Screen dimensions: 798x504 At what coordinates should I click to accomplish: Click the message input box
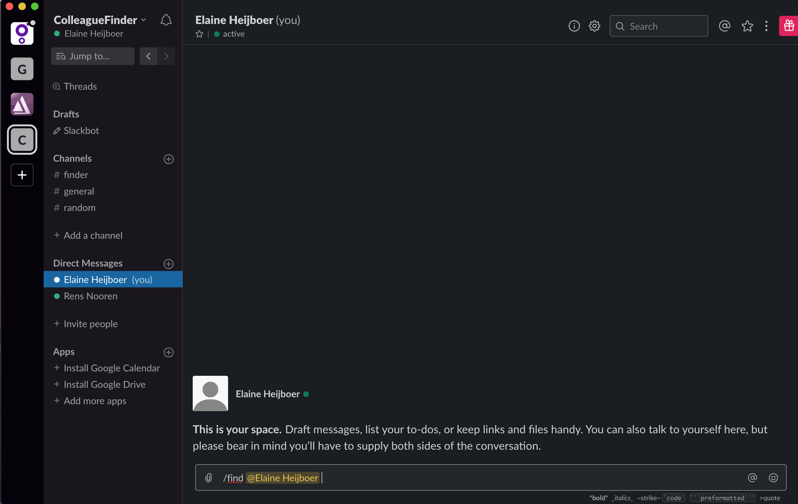tap(491, 477)
